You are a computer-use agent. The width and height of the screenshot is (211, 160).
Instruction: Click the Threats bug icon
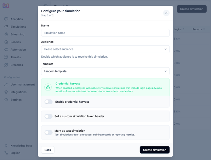(x=6, y=57)
